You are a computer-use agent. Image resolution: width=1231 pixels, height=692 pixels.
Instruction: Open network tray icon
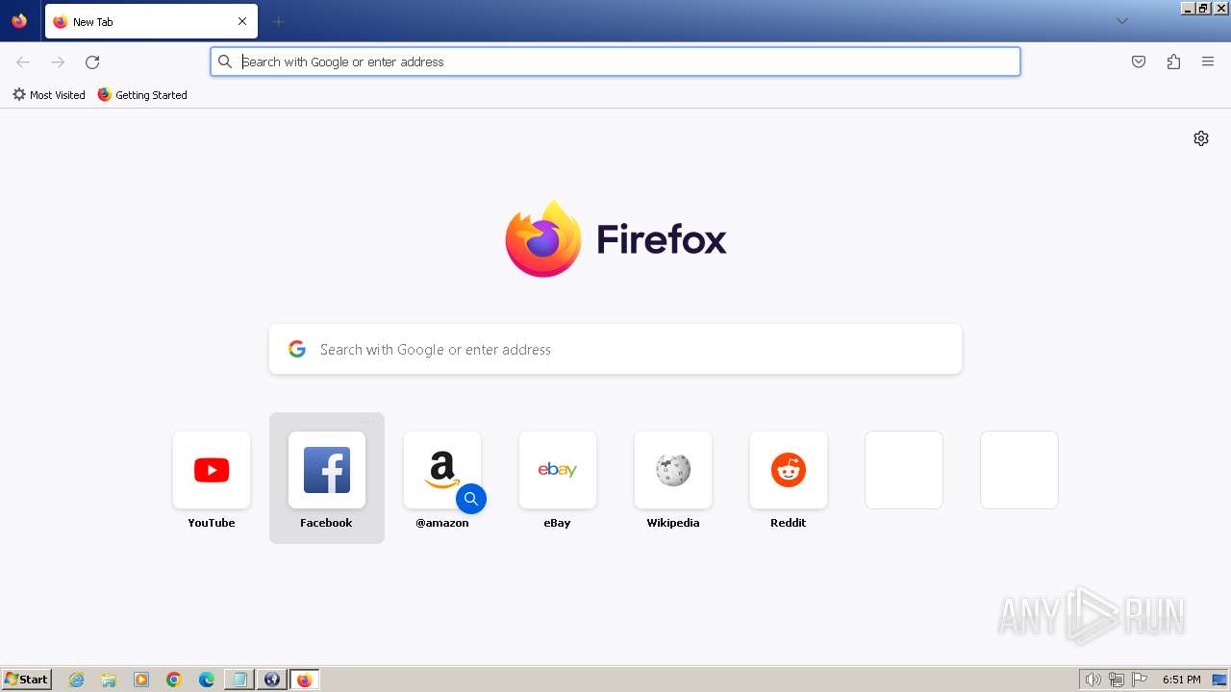click(1117, 680)
